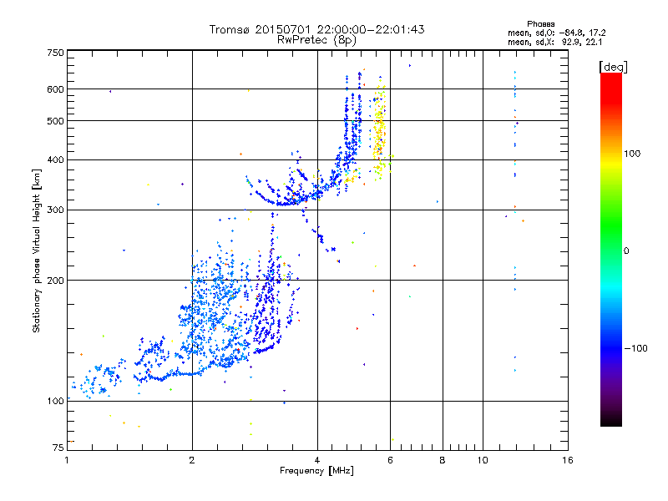Click the 'mean, sd,X: 92.9, 22.1' text
The width and height of the screenshot is (668, 501).
point(554,42)
